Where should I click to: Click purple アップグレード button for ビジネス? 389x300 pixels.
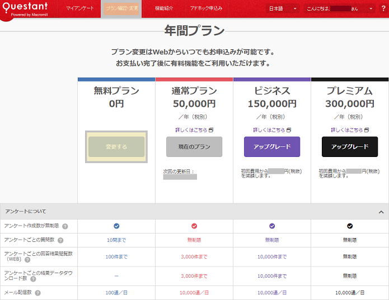coord(272,147)
